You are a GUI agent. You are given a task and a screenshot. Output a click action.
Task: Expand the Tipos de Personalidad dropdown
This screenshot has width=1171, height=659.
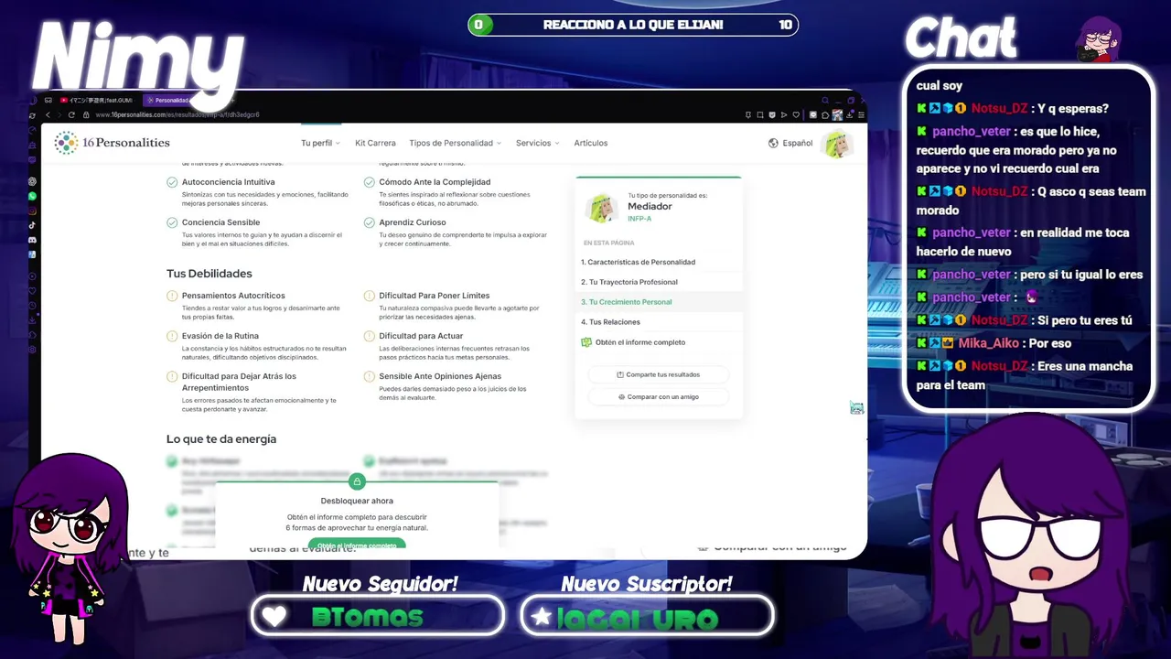pos(455,143)
